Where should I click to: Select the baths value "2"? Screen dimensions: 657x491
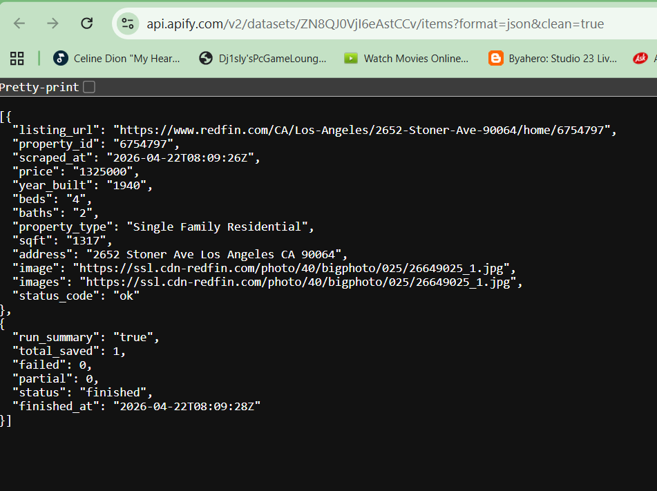pyautogui.click(x=83, y=213)
